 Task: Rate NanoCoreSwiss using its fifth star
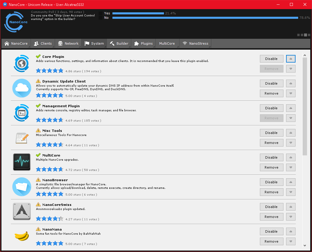pyautogui.click(x=61, y=219)
